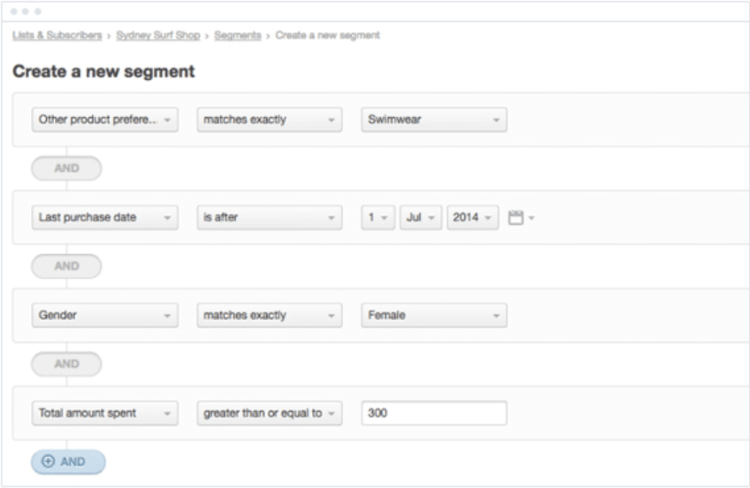Select the month dropdown showing Jul
The width and height of the screenshot is (750, 488).
click(420, 218)
